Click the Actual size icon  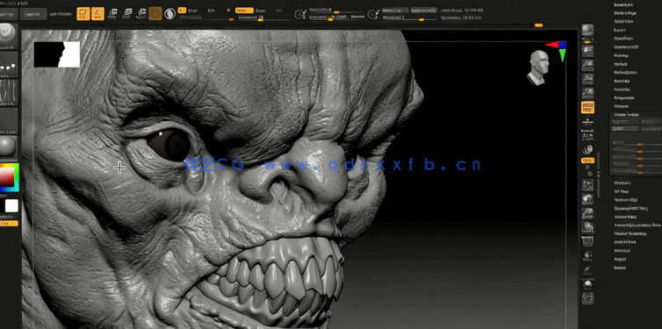click(x=587, y=79)
